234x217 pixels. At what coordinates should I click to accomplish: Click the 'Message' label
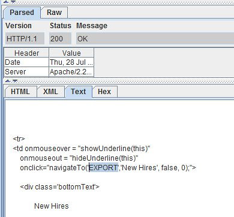pyautogui.click(x=92, y=26)
